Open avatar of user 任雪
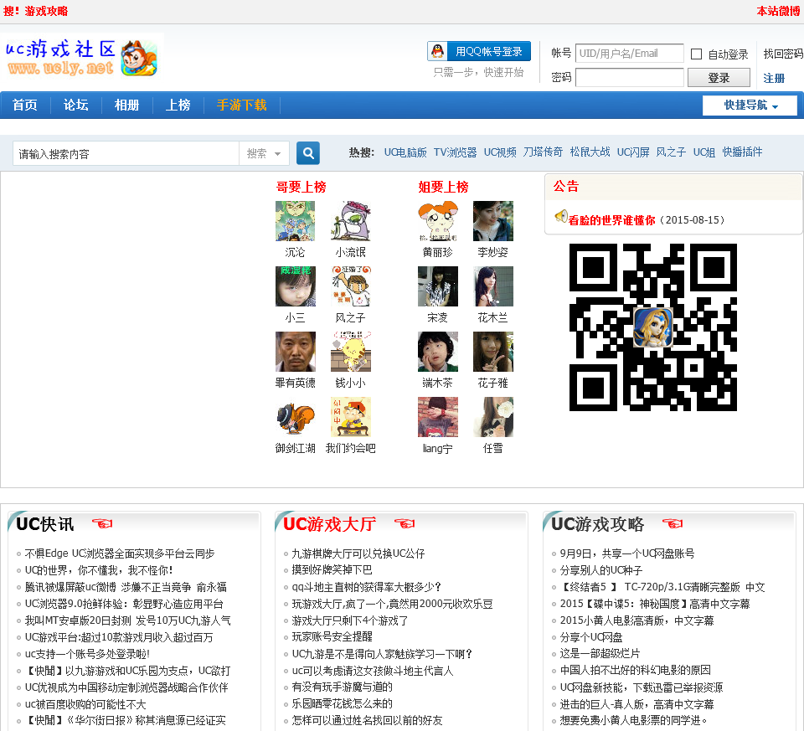804x731 pixels. 493,417
